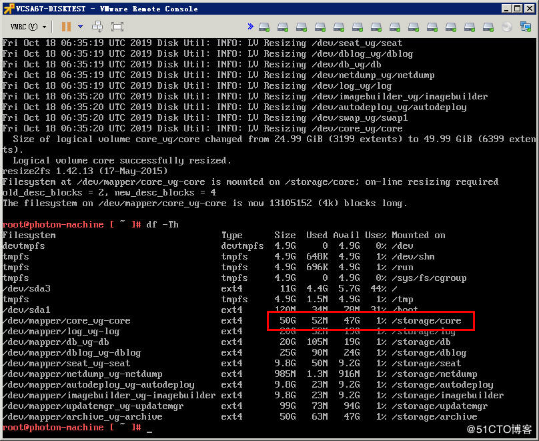The width and height of the screenshot is (539, 441).
Task: Maximize the VMware Remote Console window
Action: 517,9
